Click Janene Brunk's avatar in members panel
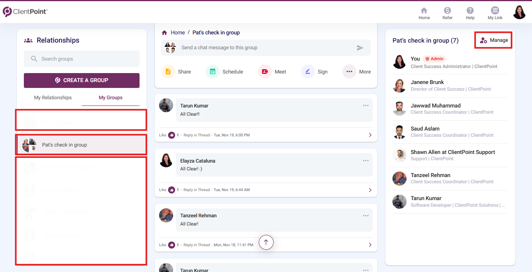This screenshot has width=532, height=272. click(399, 86)
